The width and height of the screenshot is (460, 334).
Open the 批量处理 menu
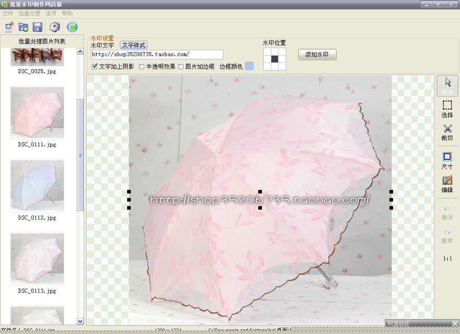(x=29, y=13)
